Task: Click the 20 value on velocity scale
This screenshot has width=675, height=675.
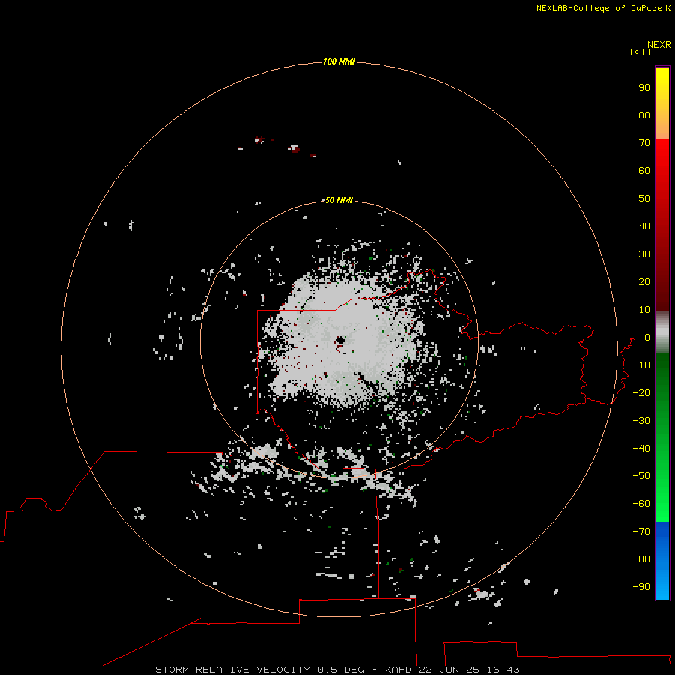Action: coord(644,282)
